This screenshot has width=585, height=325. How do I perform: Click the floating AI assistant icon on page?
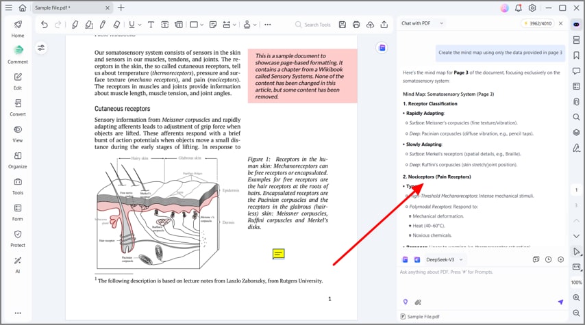382,48
